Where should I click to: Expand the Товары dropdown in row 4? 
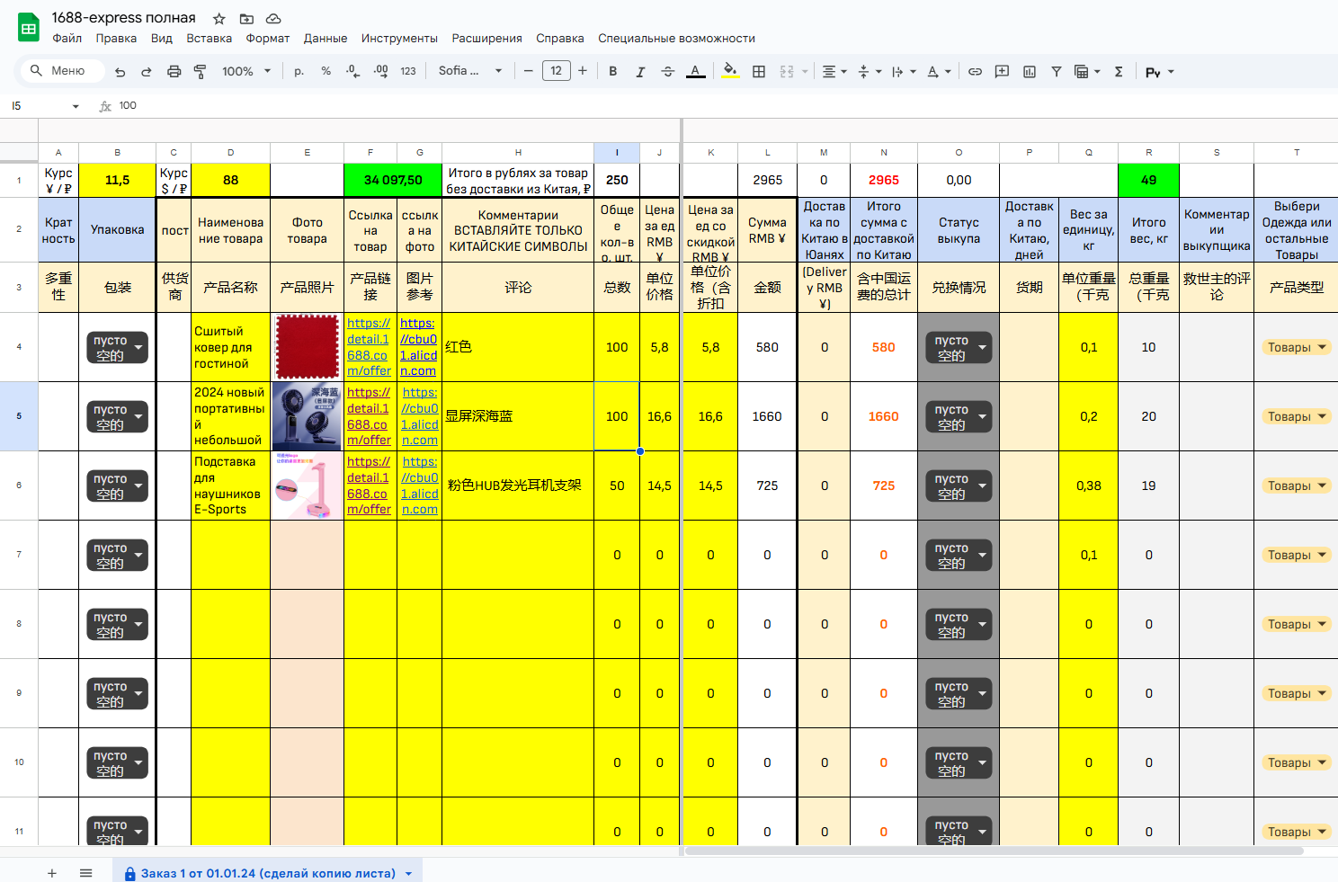coord(1322,347)
